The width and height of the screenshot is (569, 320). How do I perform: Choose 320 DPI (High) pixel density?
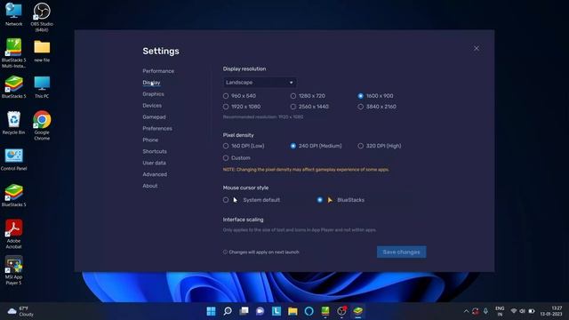click(380, 146)
